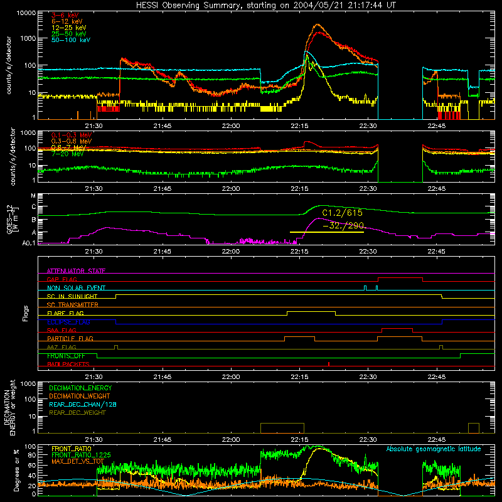Click the 0.8-7 MeV legend label
The width and height of the screenshot is (502, 502).
(68, 147)
